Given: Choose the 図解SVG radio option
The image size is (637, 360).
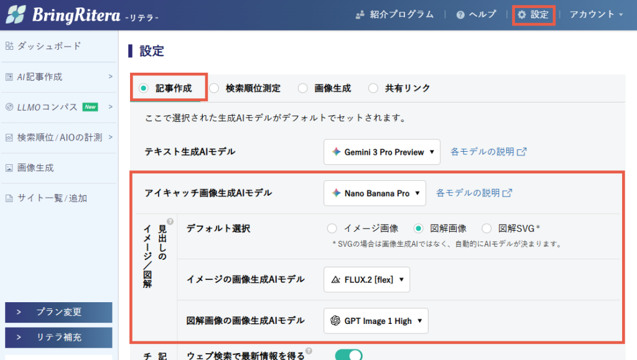Looking at the screenshot, I should (487, 228).
